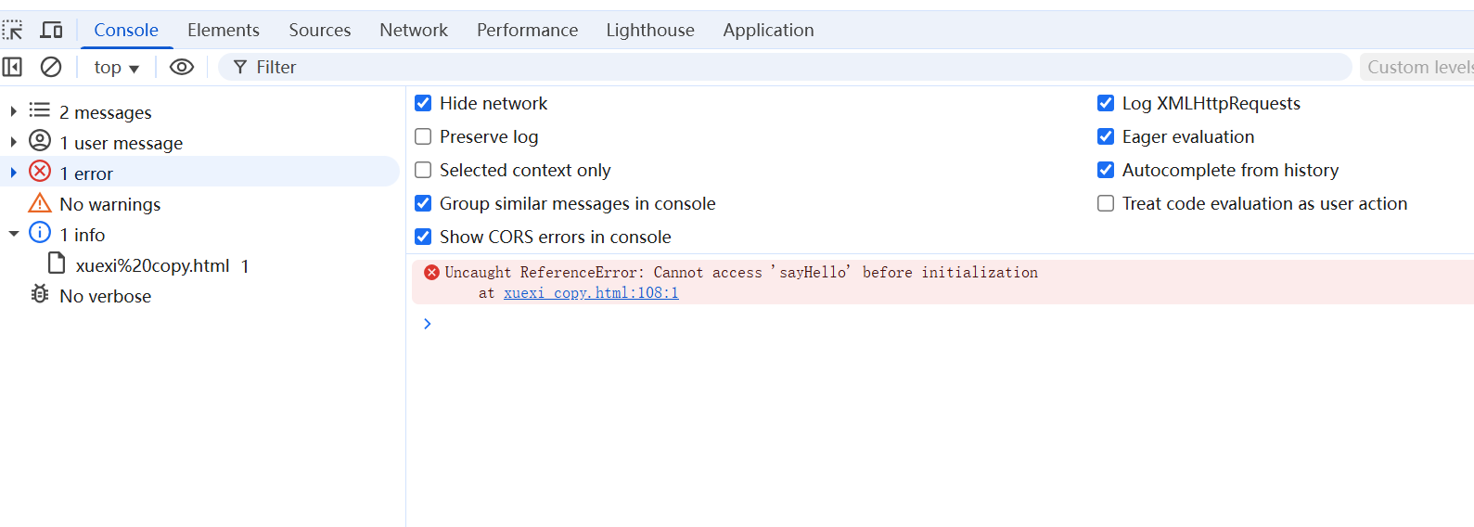Switch to the Elements tab
Image resolution: width=1474 pixels, height=527 pixels.
click(224, 31)
